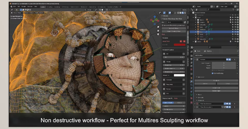248x129 pixels.
Task: Toggle the viewport overlays icon
Action: [x=170, y=13]
